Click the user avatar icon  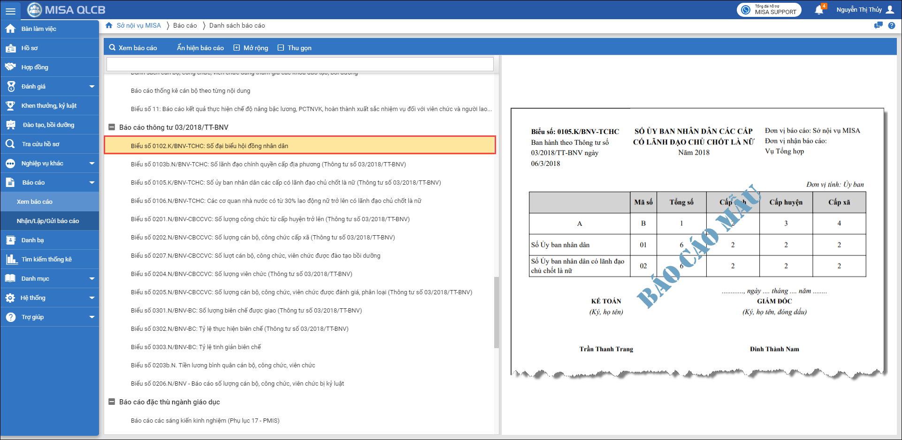[890, 10]
